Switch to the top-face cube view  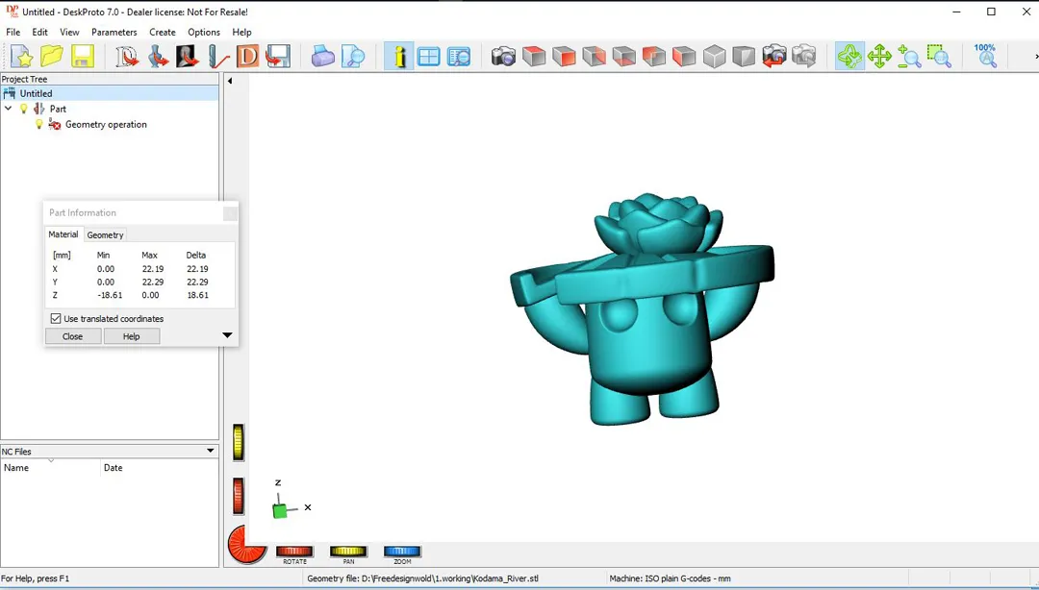(x=534, y=57)
